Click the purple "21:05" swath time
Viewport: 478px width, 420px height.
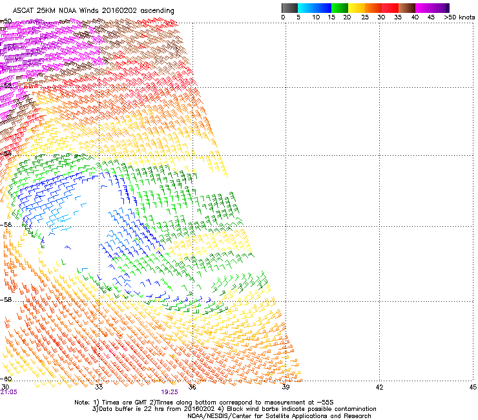point(9,392)
